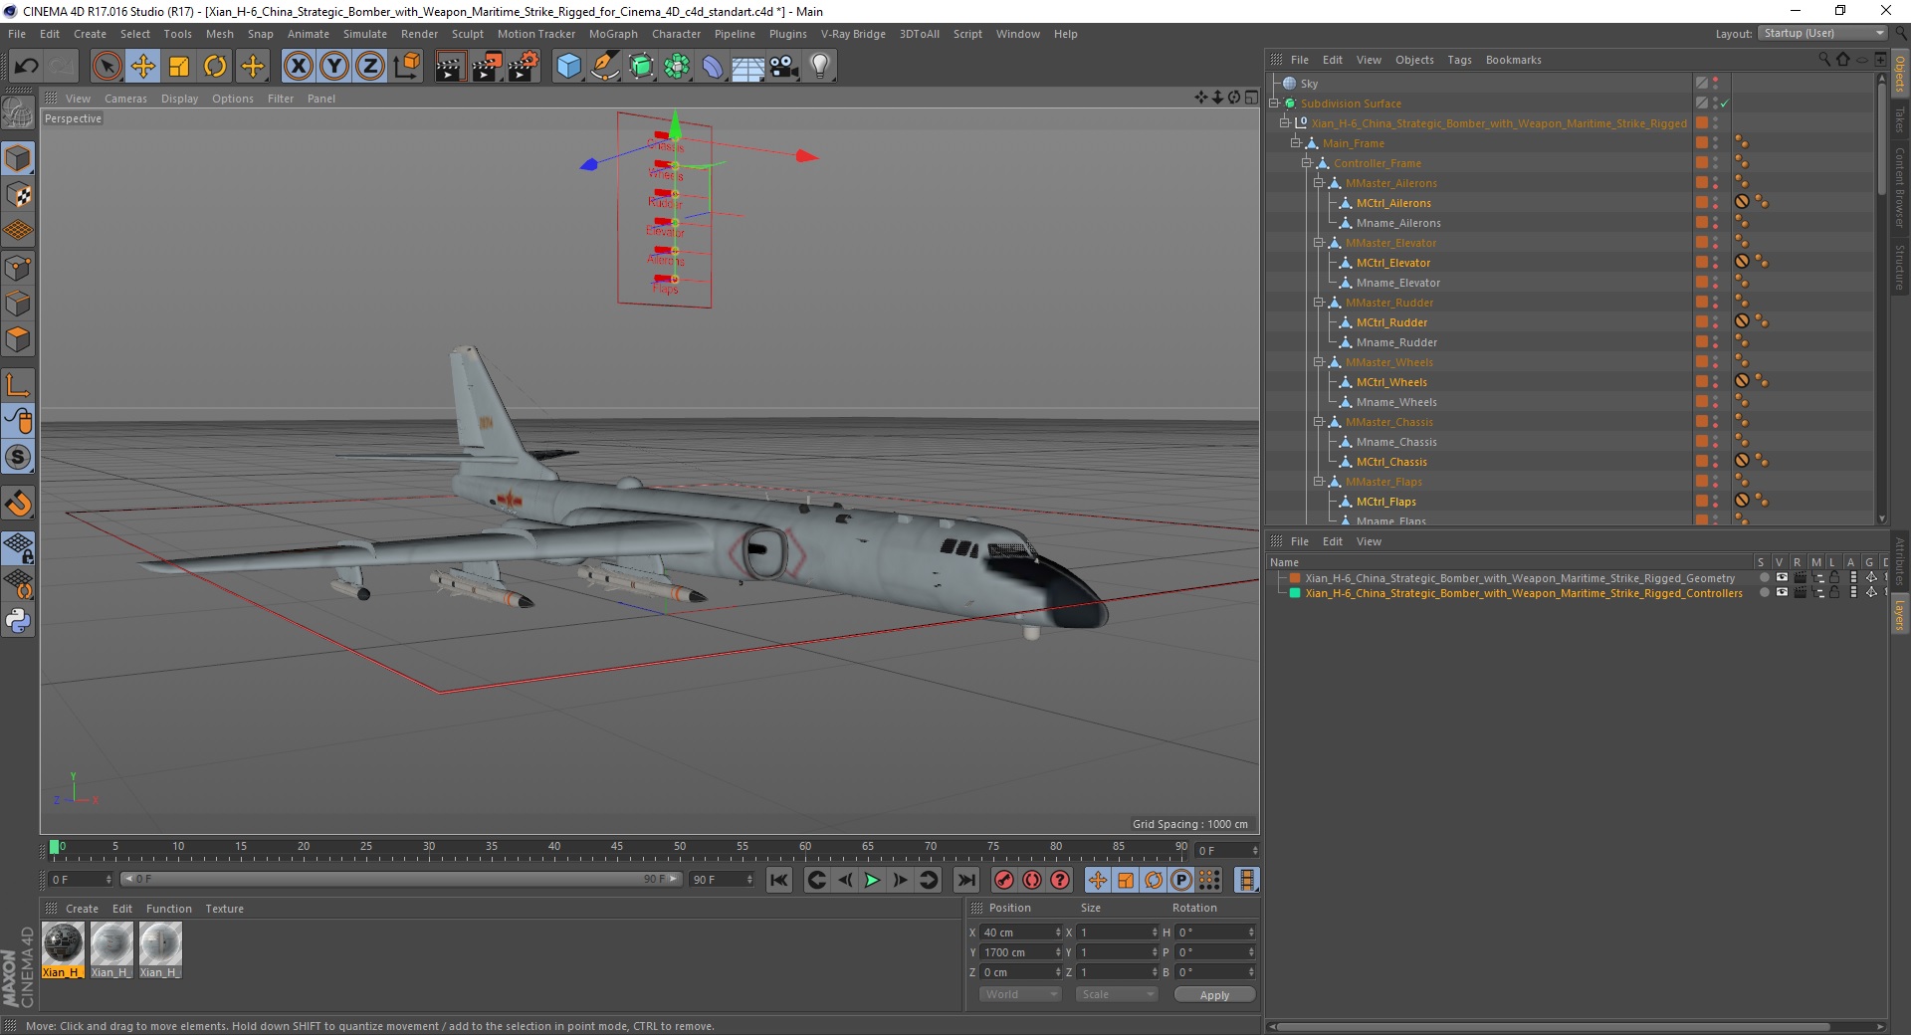Switch to Model mode
This screenshot has height=1035, width=1911.
coord(18,158)
